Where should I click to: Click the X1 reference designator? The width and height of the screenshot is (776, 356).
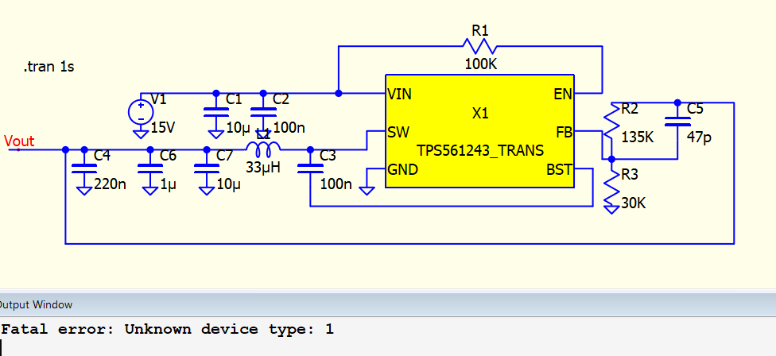pyautogui.click(x=480, y=113)
